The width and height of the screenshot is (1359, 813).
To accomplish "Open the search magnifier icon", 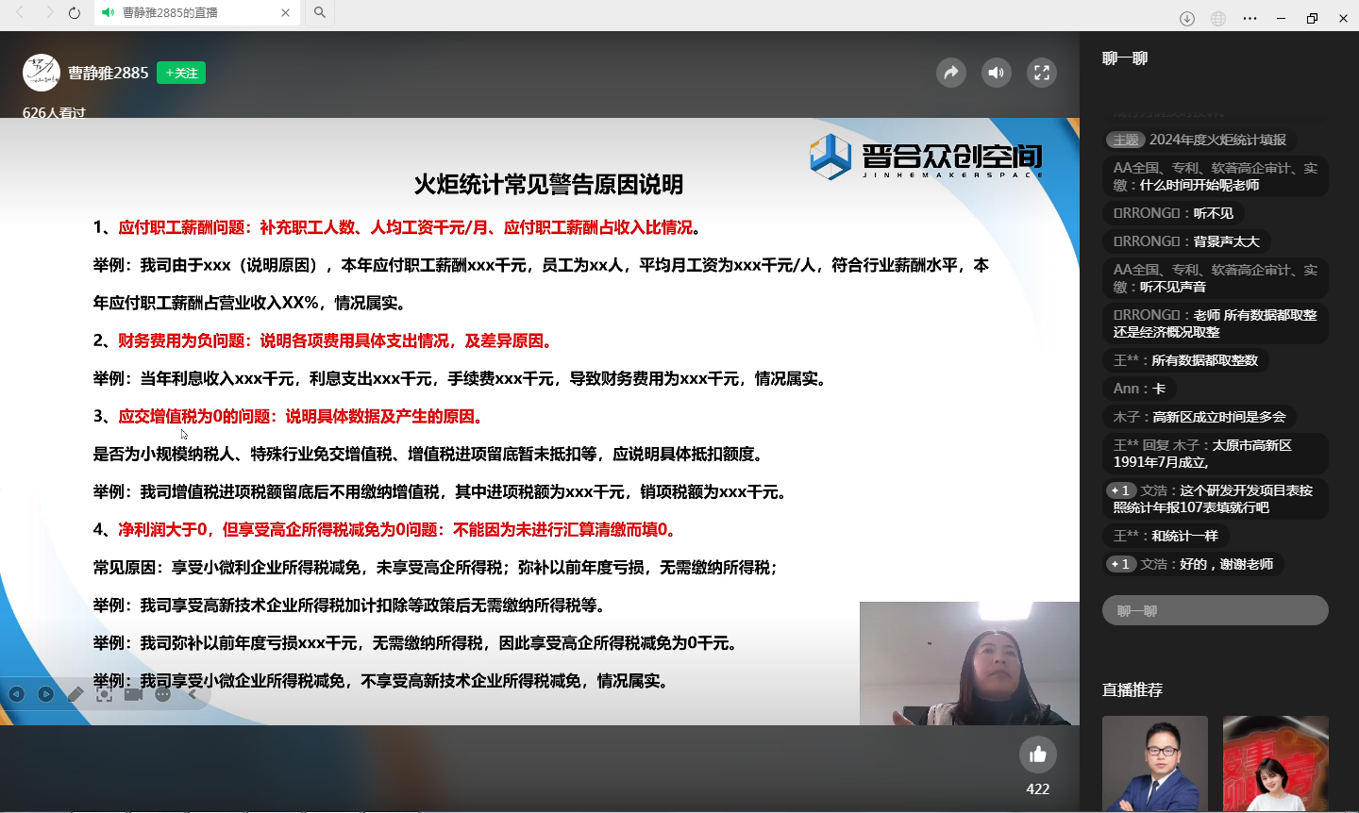I will click(320, 13).
